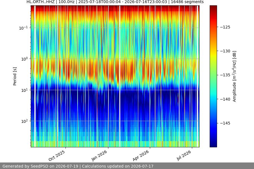The width and height of the screenshot is (254, 169).
Task: Click the 10² period axis tick label
Action: (x=25, y=121)
